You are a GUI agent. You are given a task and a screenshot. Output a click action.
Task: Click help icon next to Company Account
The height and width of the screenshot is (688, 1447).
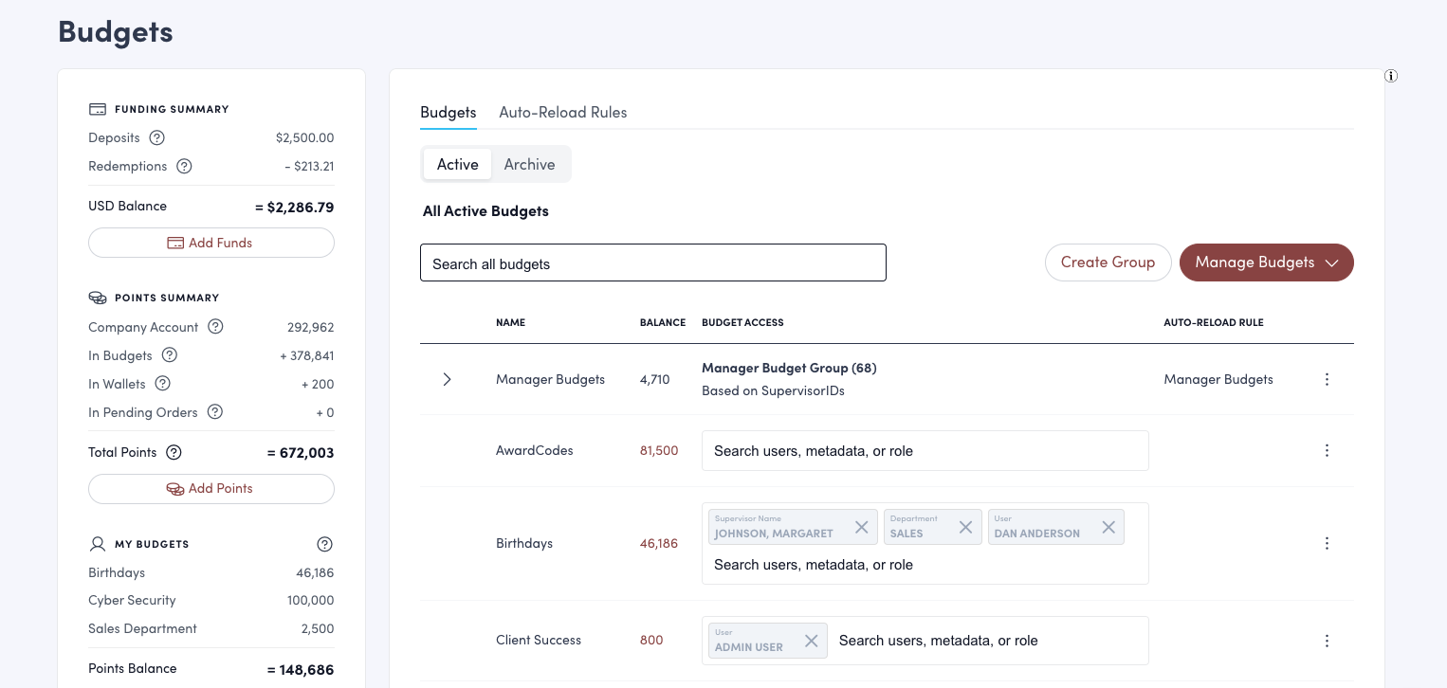(215, 327)
